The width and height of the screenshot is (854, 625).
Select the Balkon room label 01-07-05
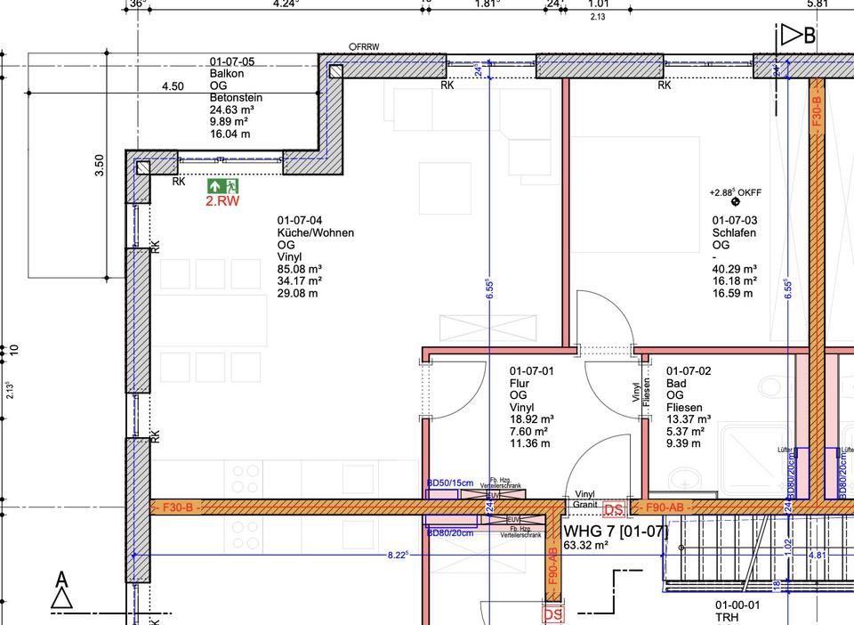[231, 62]
